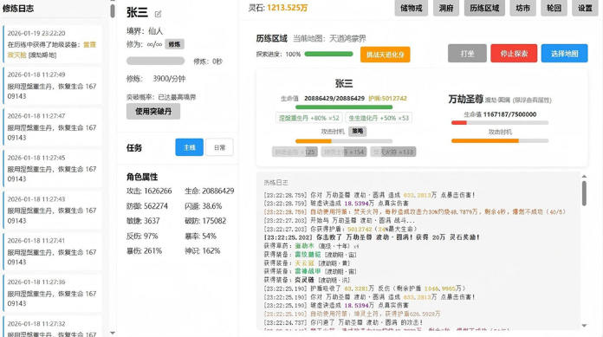Viewport: 603px width, 337px height.
Task: Click the log entry dated 2026-01-18 11:27:43
Action: click(52, 210)
